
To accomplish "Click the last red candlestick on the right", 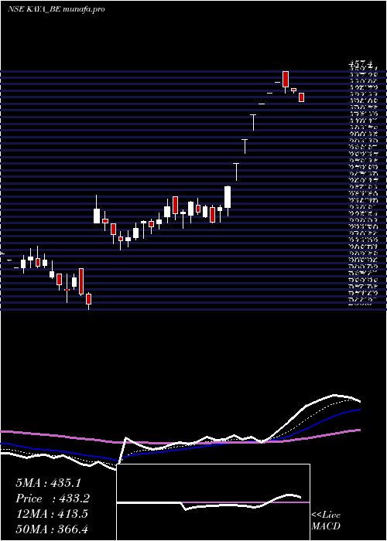I will (301, 97).
